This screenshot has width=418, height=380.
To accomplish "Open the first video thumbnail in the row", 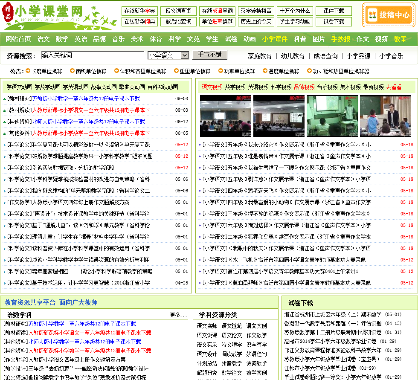I will click(225, 116).
